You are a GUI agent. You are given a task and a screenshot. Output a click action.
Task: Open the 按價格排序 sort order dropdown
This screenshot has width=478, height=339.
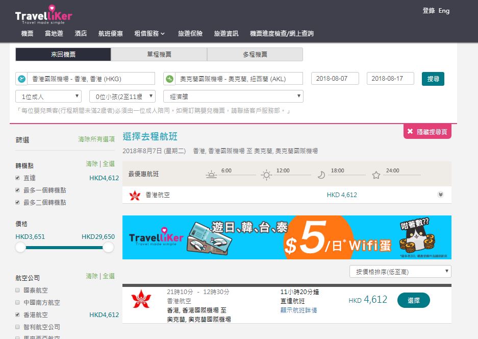(x=400, y=272)
